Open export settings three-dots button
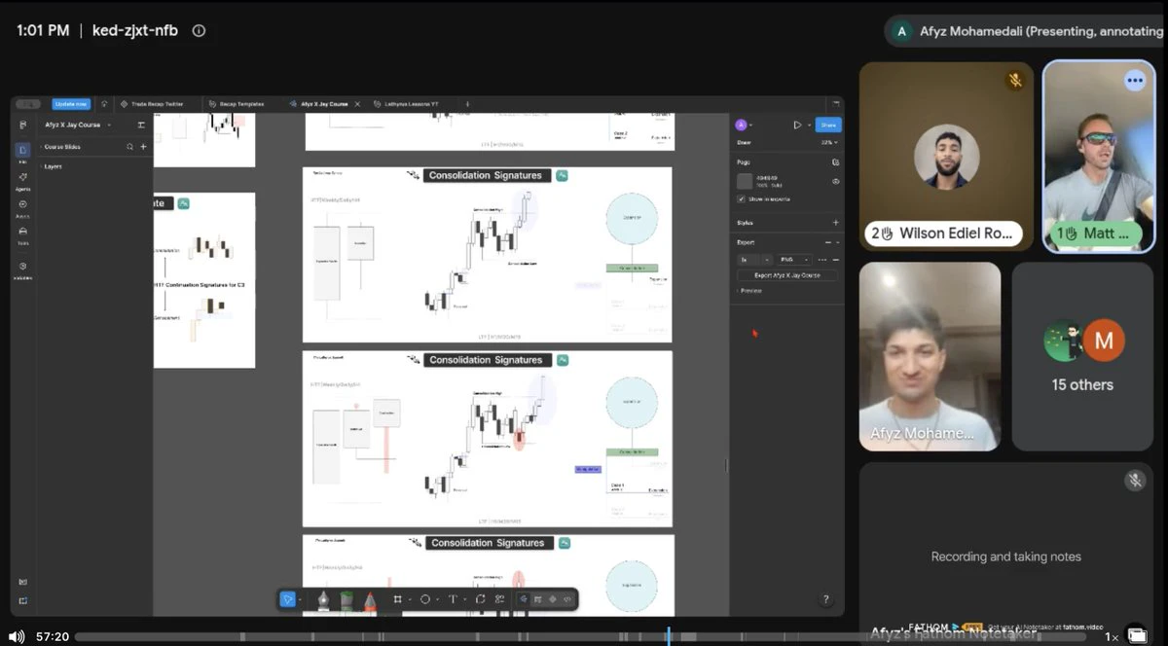The height and width of the screenshot is (646, 1168). pos(821,260)
